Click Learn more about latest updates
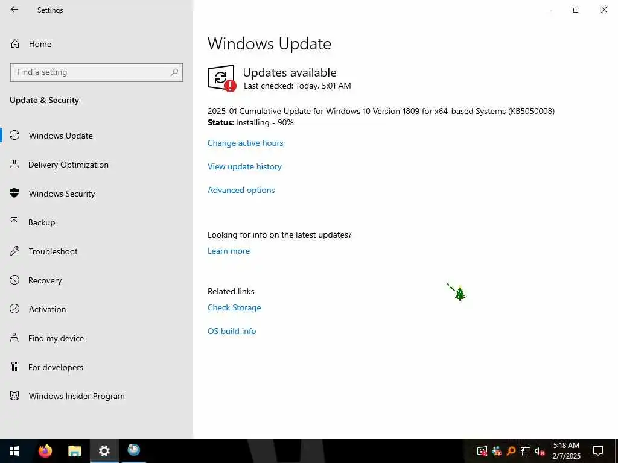618x463 pixels. click(229, 251)
